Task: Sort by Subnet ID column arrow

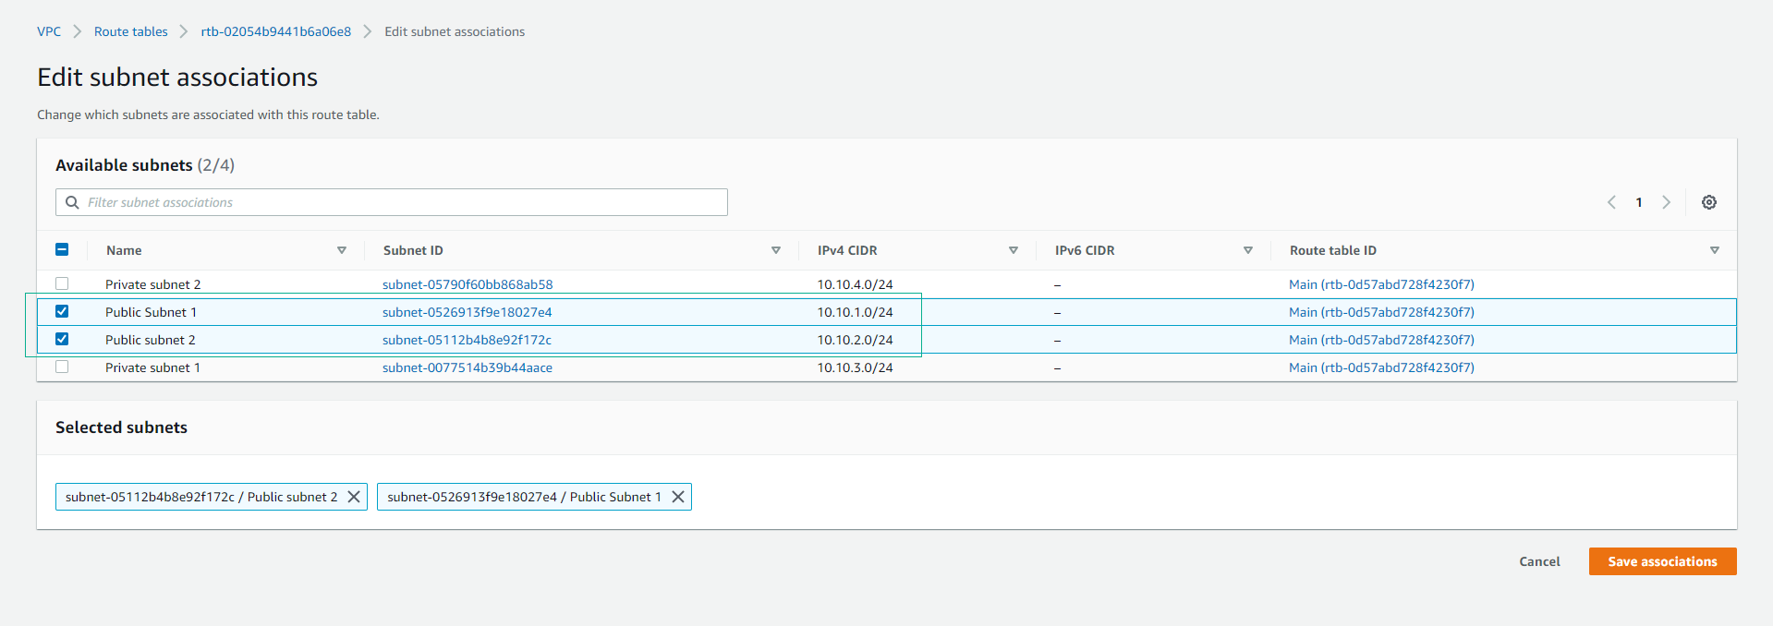Action: (x=776, y=250)
